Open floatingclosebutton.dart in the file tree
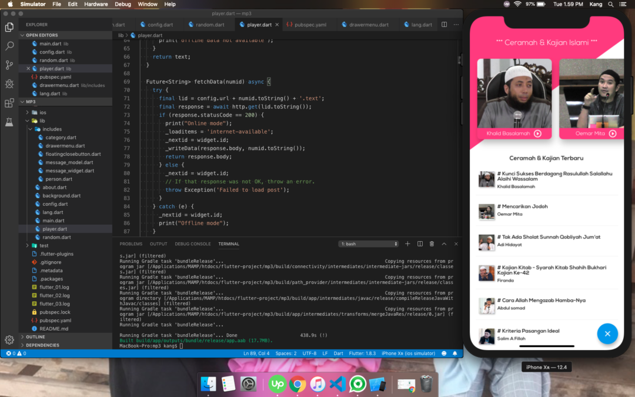 [x=73, y=154]
